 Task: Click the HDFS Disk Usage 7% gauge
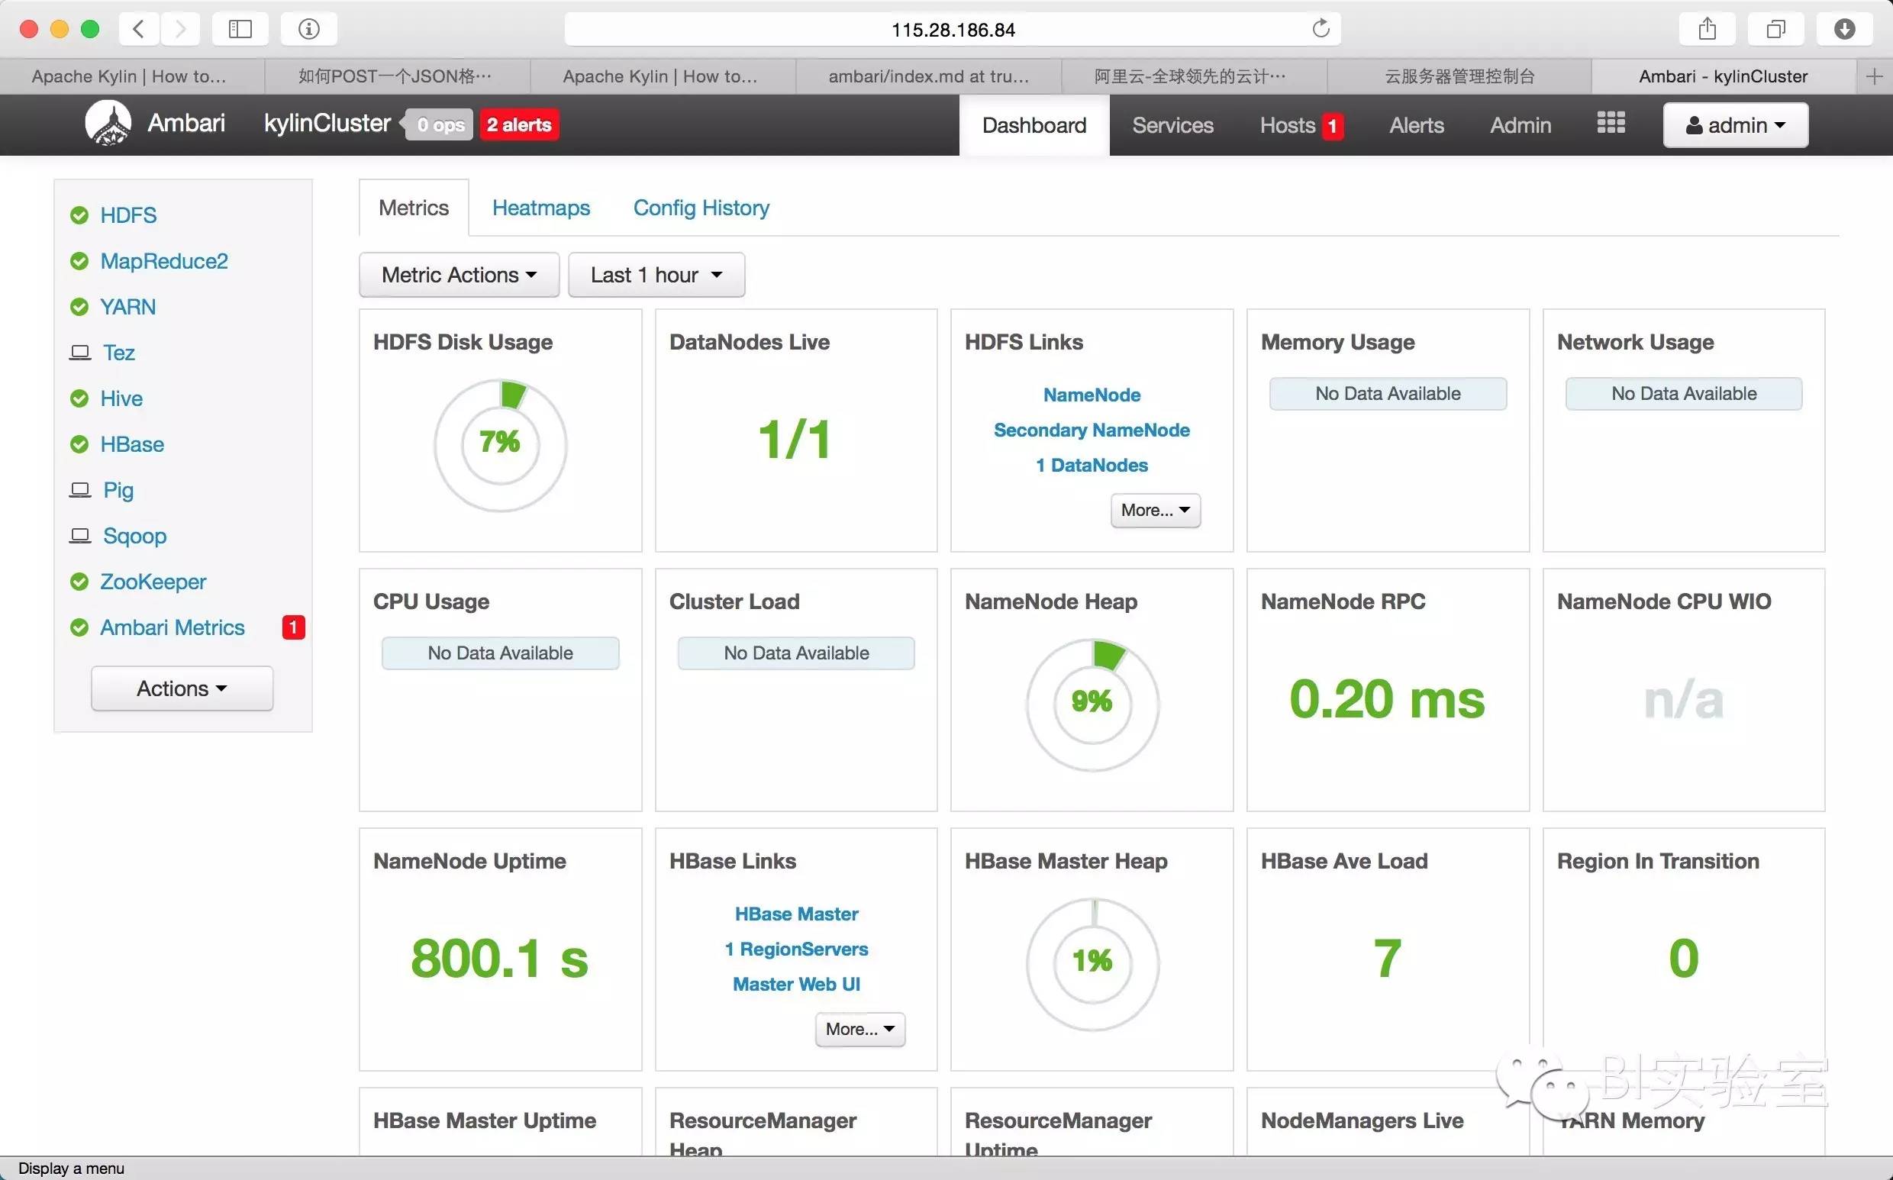(500, 446)
